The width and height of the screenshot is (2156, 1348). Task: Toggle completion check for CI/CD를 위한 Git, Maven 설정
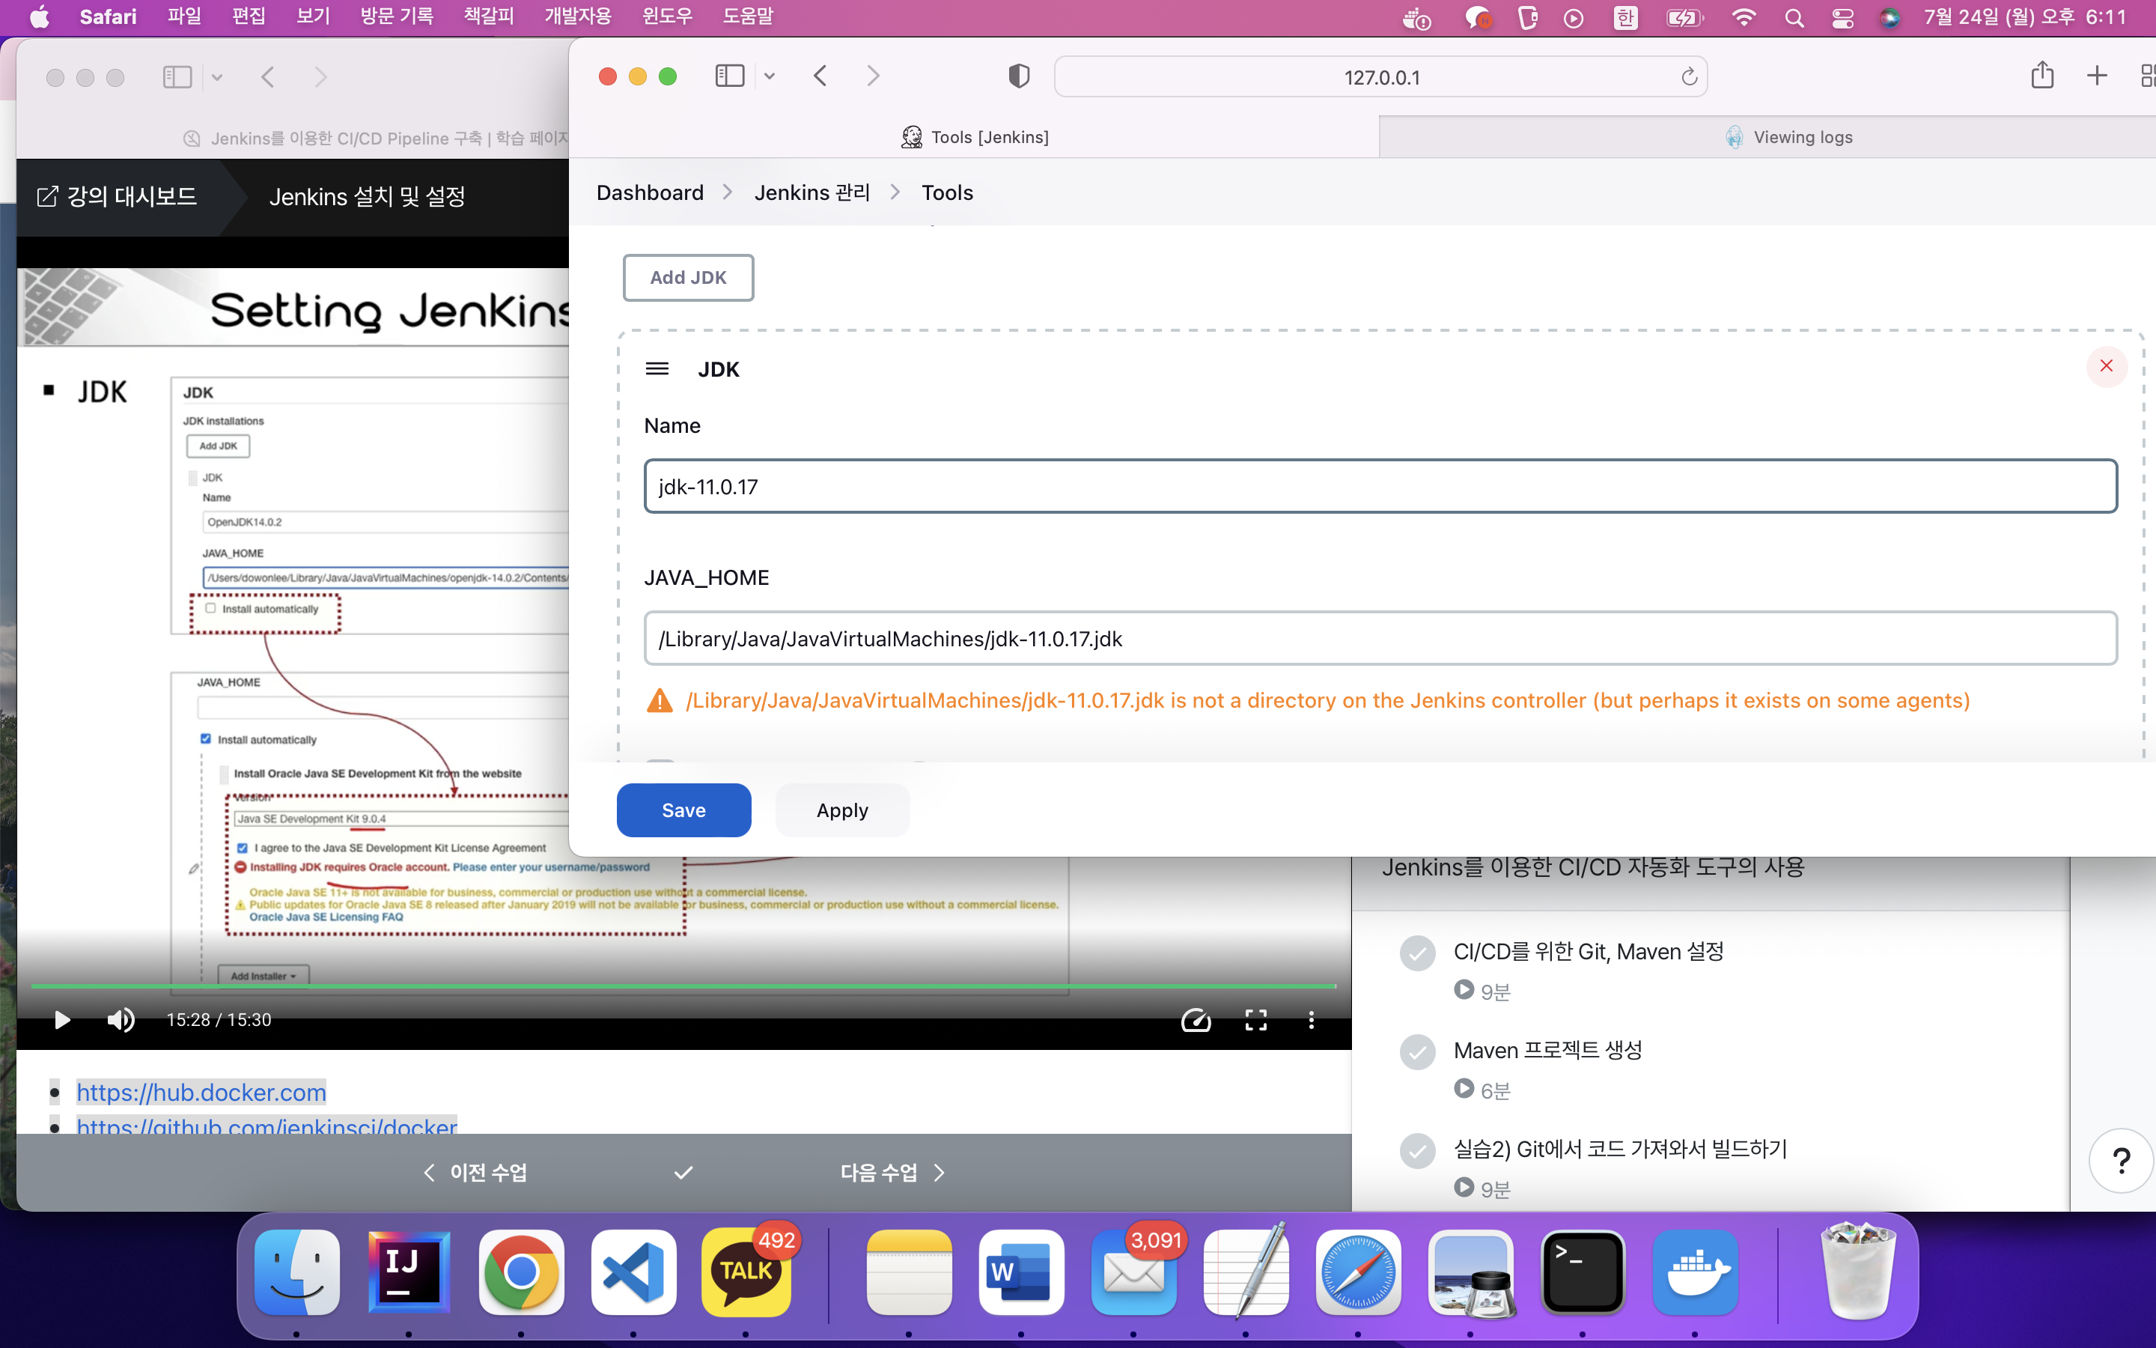(1417, 953)
